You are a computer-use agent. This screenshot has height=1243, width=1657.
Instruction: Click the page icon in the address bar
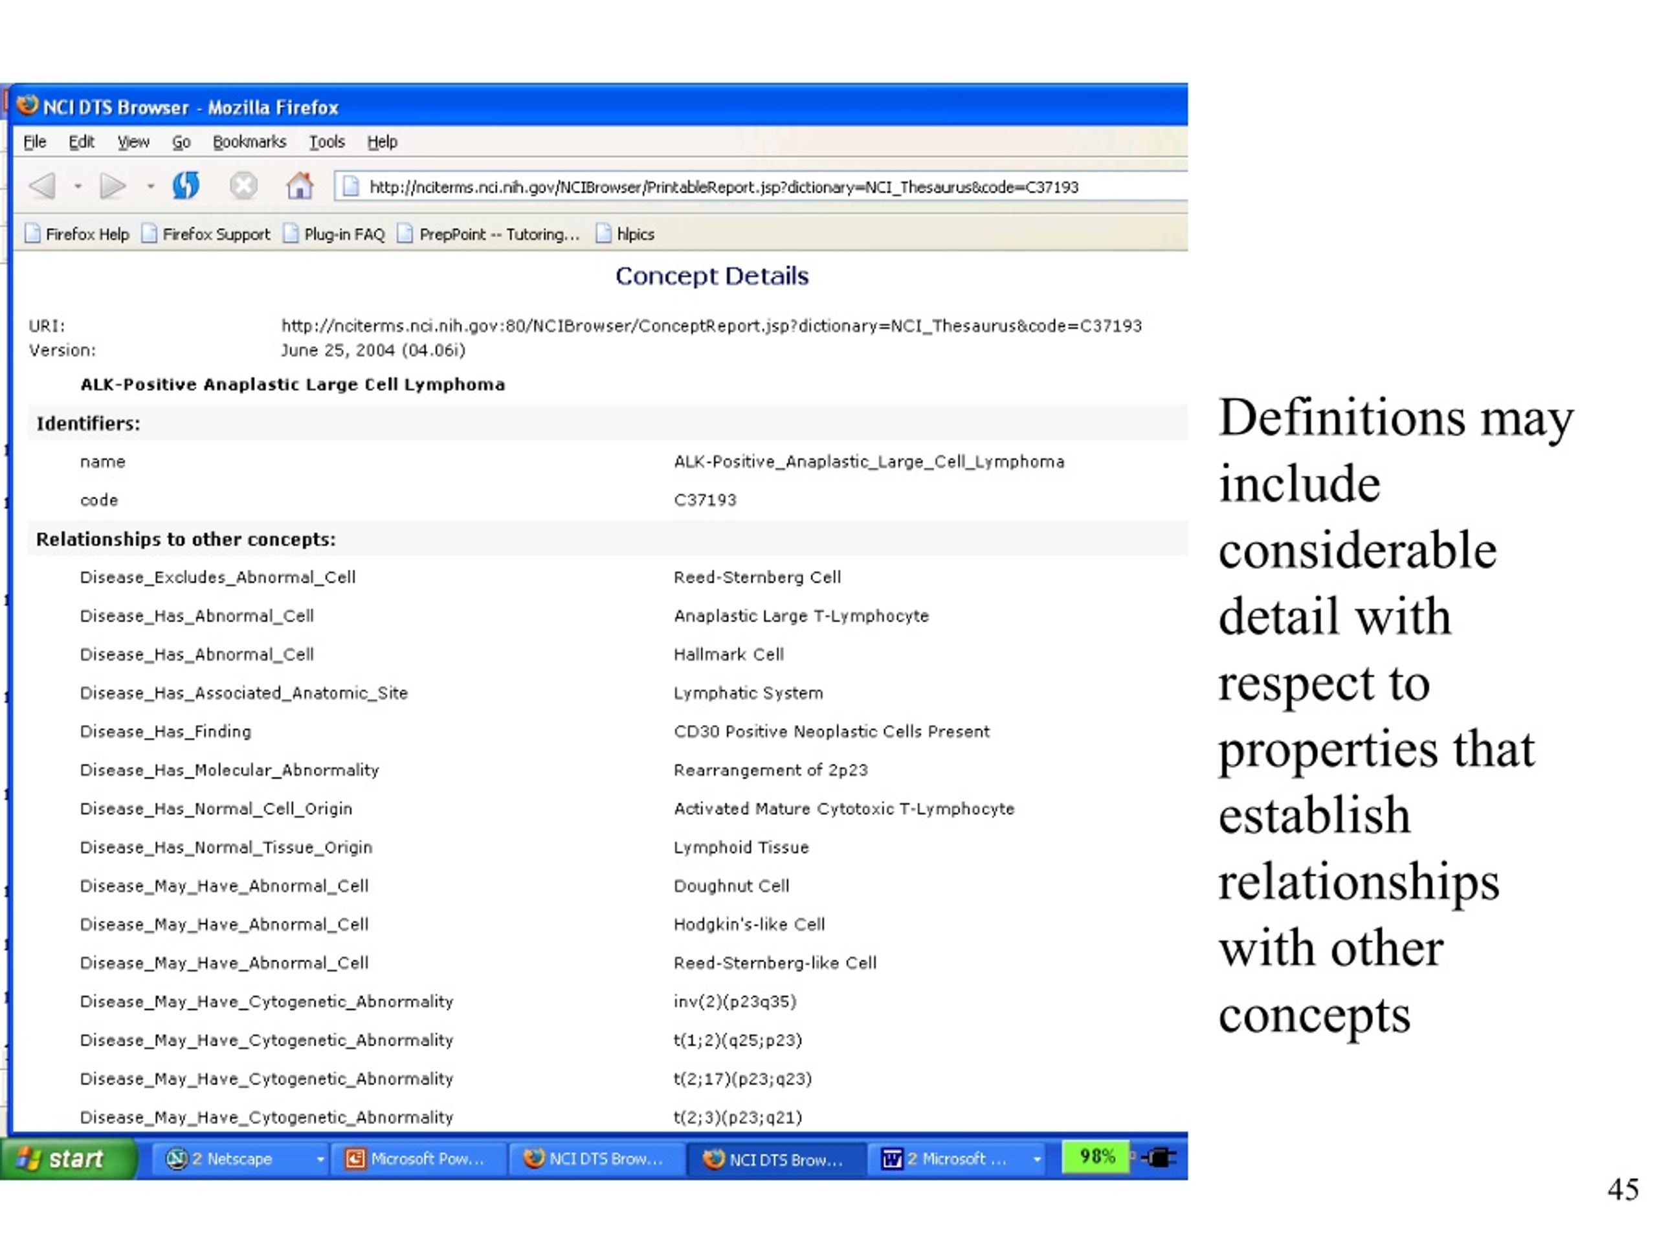(x=351, y=186)
